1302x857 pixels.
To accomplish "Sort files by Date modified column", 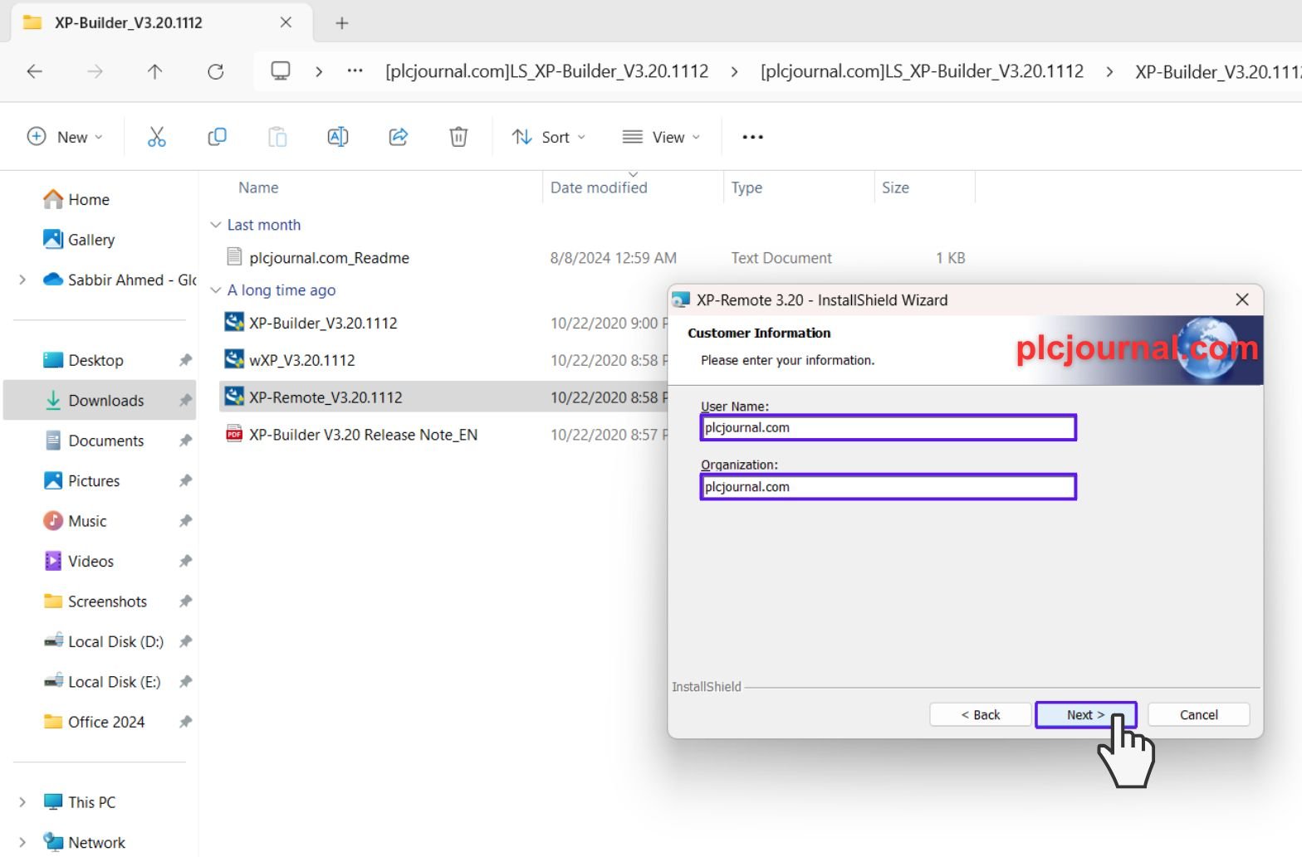I will coord(599,187).
